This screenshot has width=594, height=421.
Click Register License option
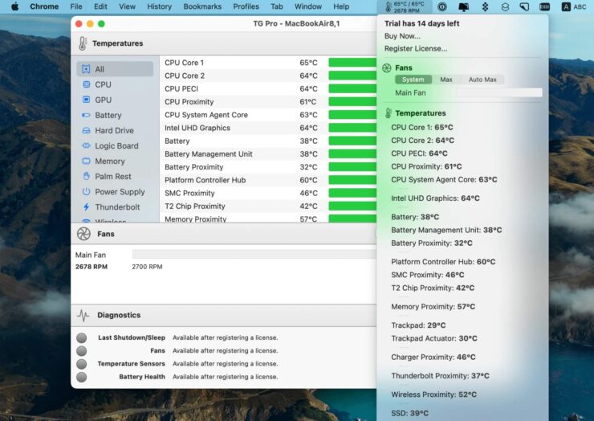416,48
